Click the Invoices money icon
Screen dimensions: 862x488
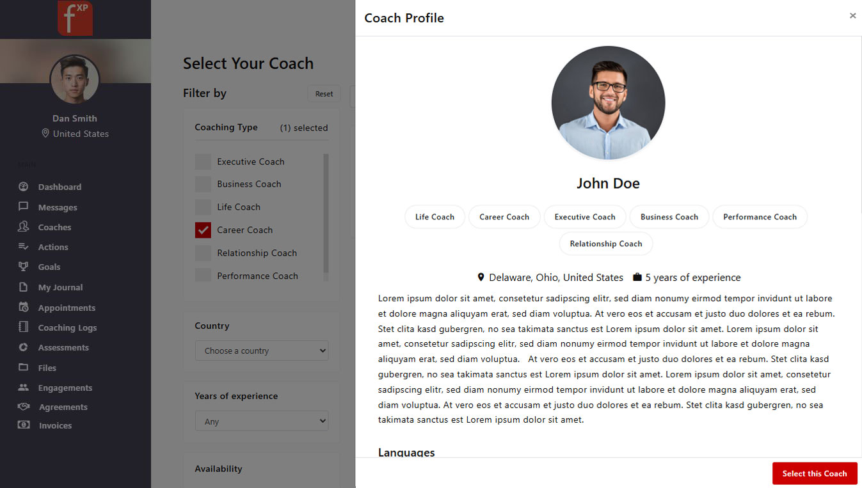click(x=24, y=425)
